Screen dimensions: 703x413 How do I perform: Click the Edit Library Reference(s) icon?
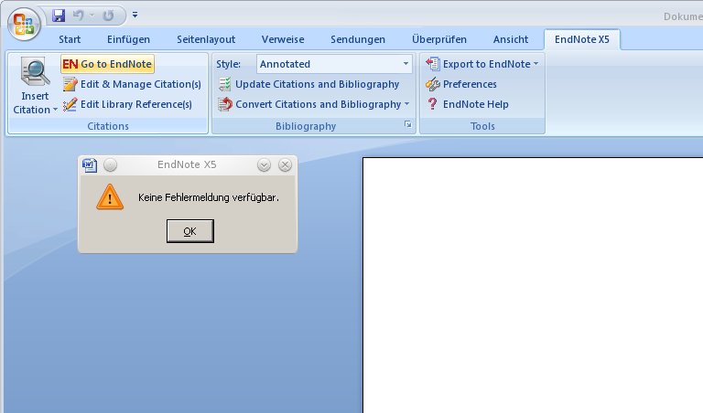pyautogui.click(x=70, y=104)
